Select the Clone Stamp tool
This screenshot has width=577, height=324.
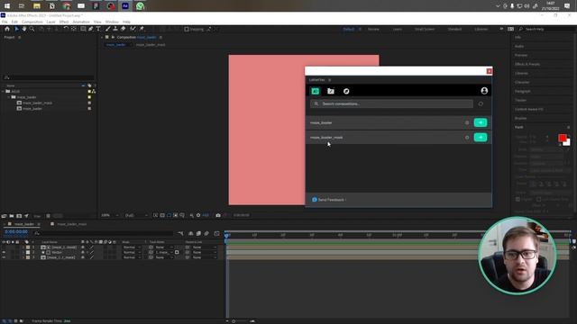(115, 29)
